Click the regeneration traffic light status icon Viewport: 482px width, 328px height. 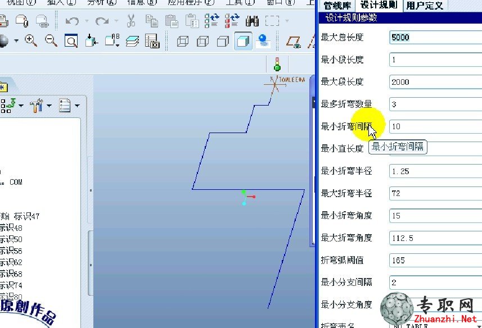tap(277, 64)
